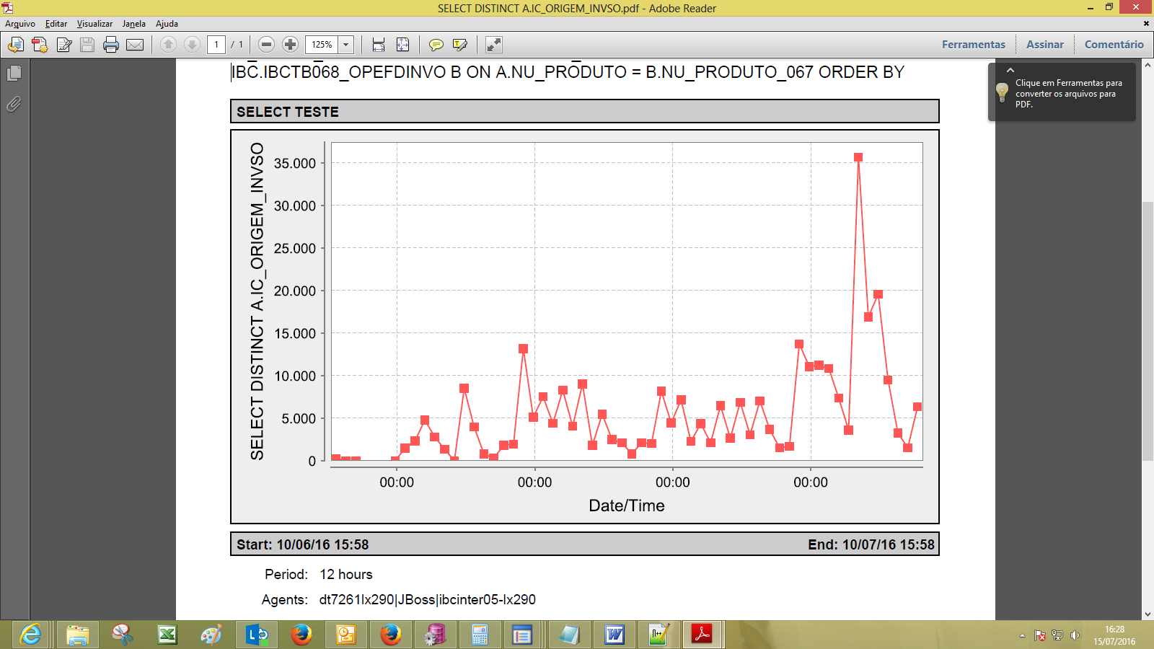The image size is (1154, 649).
Task: Open Ferramentas to convert files
Action: tap(973, 44)
